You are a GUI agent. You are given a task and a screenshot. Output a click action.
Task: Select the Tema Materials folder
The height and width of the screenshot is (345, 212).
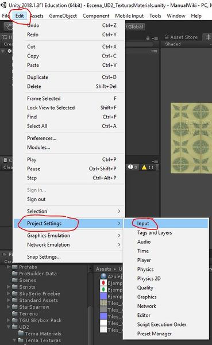(43, 333)
